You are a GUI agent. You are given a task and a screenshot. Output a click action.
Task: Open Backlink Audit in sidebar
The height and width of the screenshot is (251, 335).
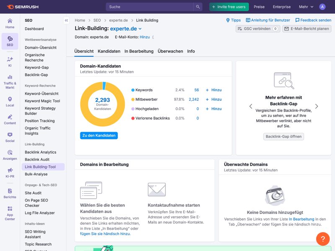coord(37,159)
